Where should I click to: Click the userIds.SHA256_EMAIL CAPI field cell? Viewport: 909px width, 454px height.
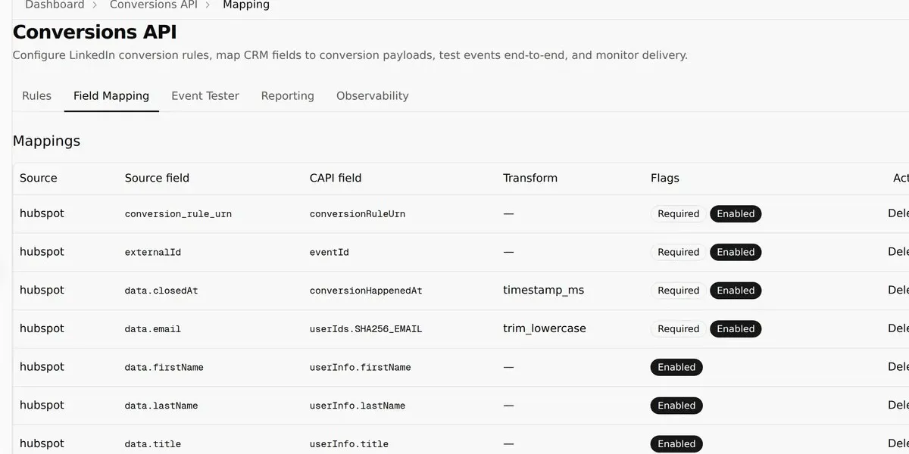coord(366,329)
